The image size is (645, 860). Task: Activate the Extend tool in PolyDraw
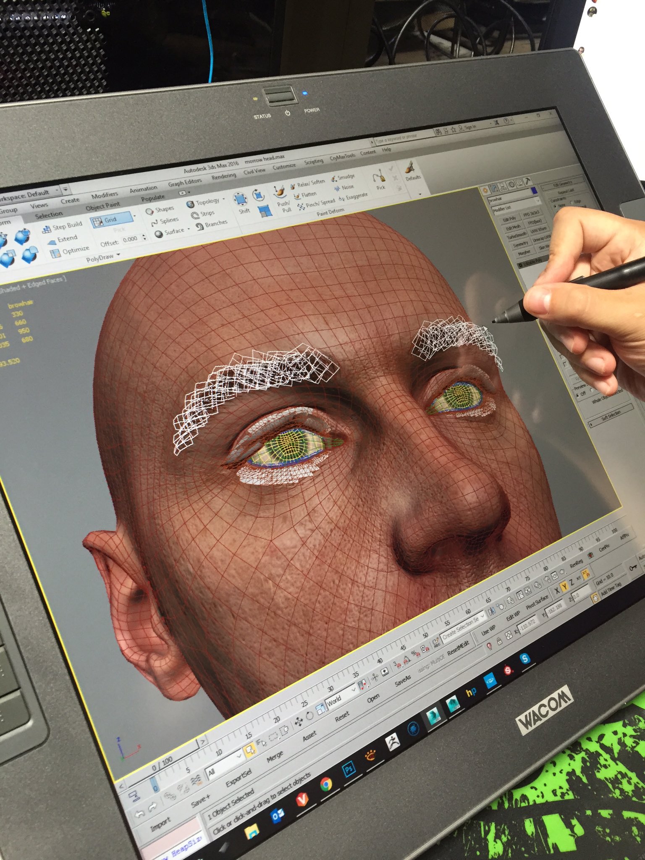tap(62, 239)
